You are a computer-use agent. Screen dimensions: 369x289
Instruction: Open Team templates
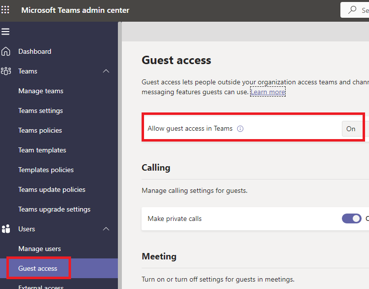(x=42, y=150)
